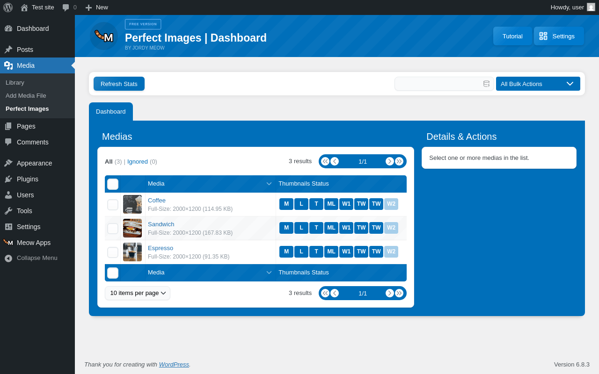
Task: Click the plus icon next to New
Action: pos(88,7)
